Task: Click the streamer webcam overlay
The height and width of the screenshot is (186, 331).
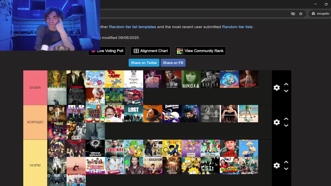Action: pos(50,25)
